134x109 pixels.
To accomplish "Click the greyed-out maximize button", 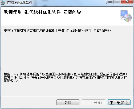I will [x=117, y=2].
